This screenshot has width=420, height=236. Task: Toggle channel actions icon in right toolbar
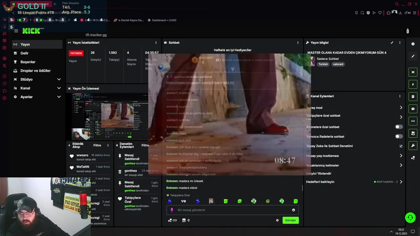413,133
